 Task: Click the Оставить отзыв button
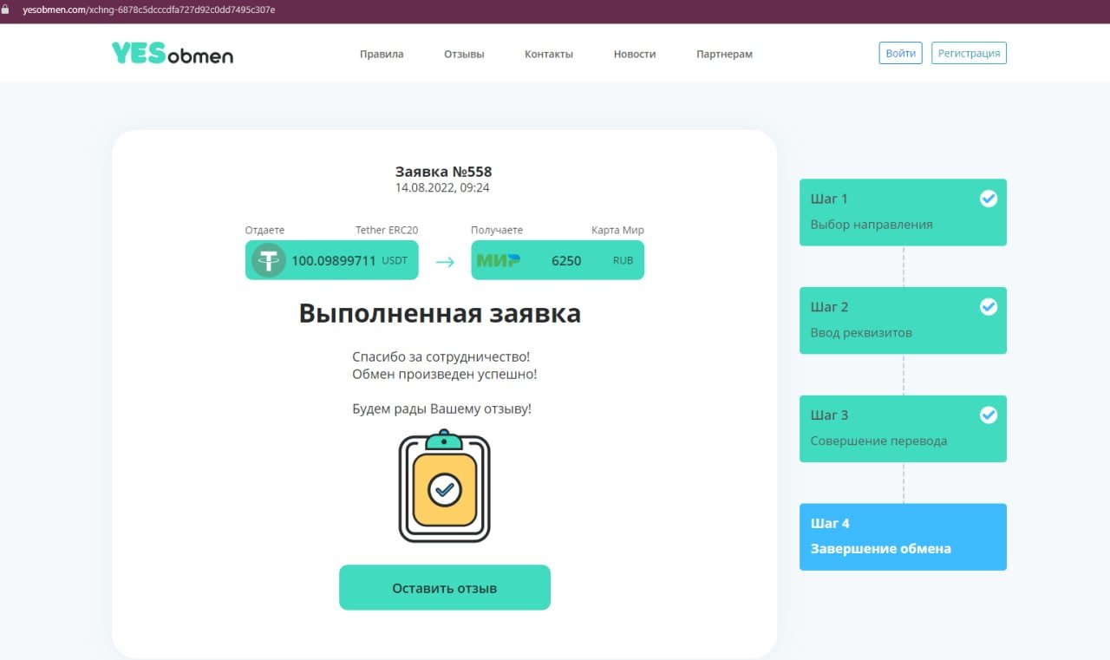click(445, 588)
